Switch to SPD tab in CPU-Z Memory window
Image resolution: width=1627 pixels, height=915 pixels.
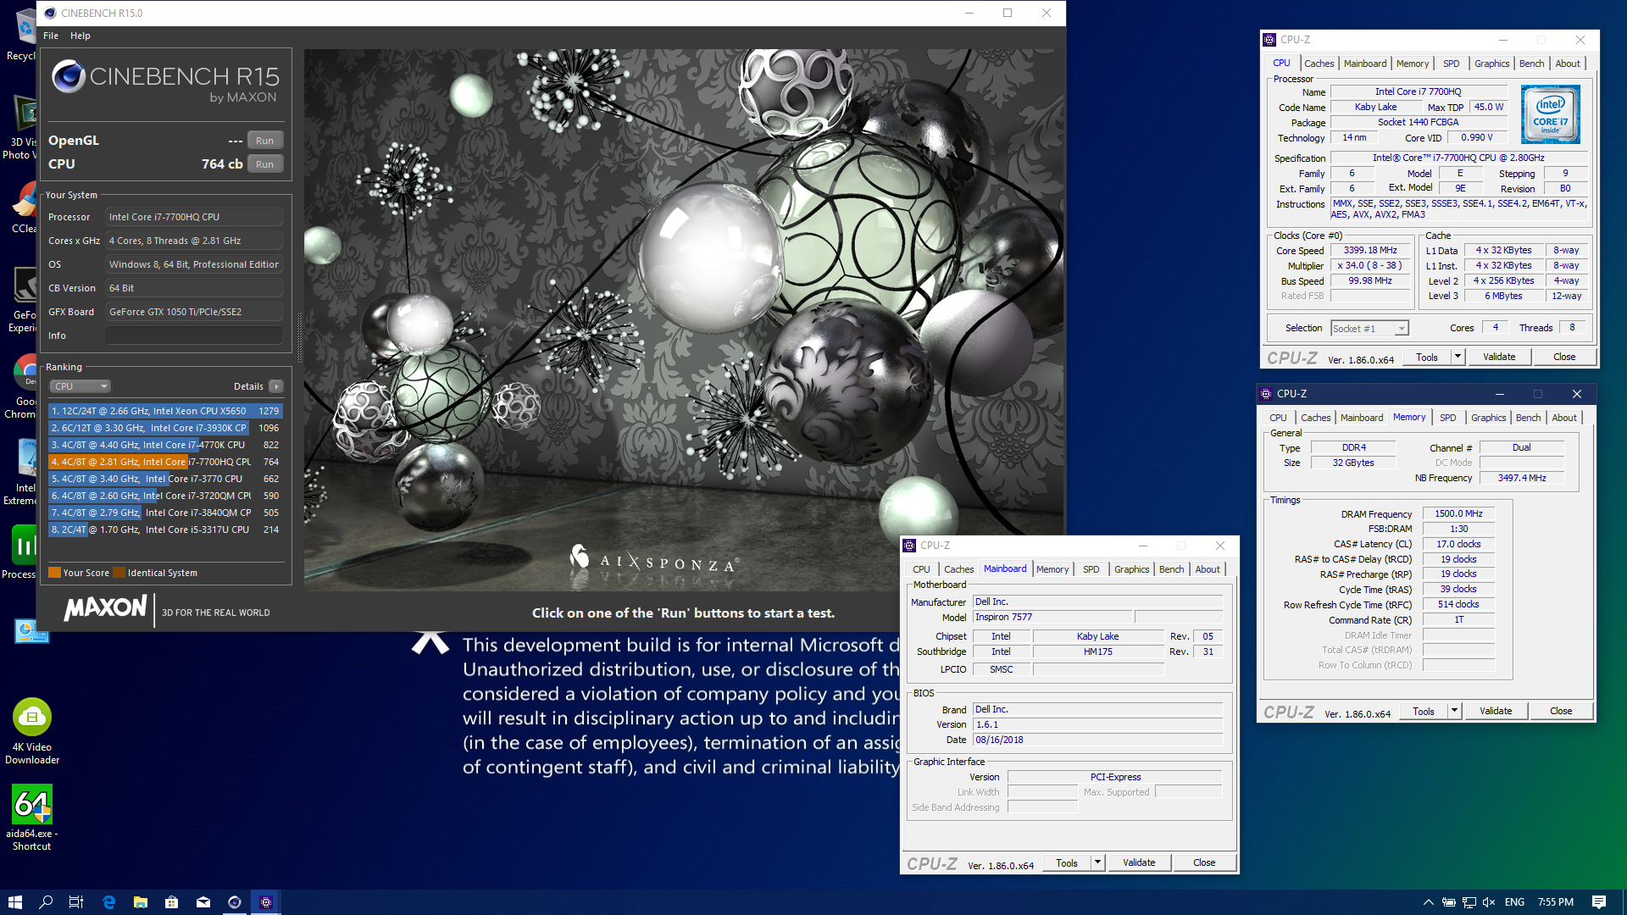[x=1447, y=418]
